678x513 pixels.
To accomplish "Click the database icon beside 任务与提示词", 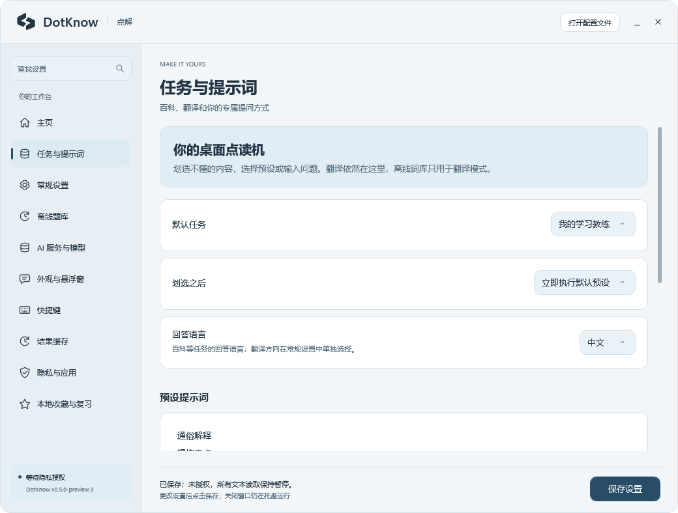I will tap(25, 154).
